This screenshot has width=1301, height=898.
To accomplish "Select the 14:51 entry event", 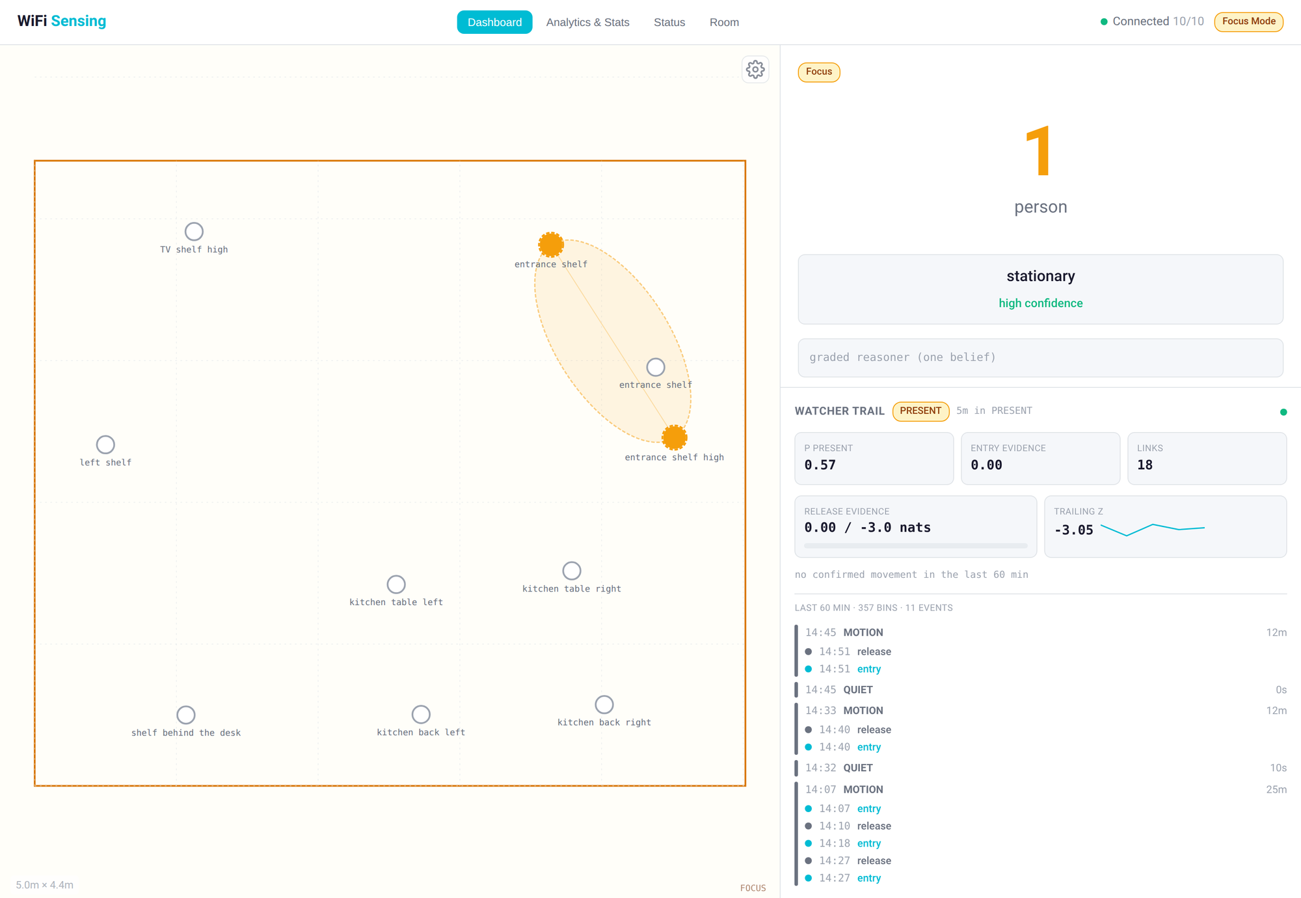I will tap(843, 669).
